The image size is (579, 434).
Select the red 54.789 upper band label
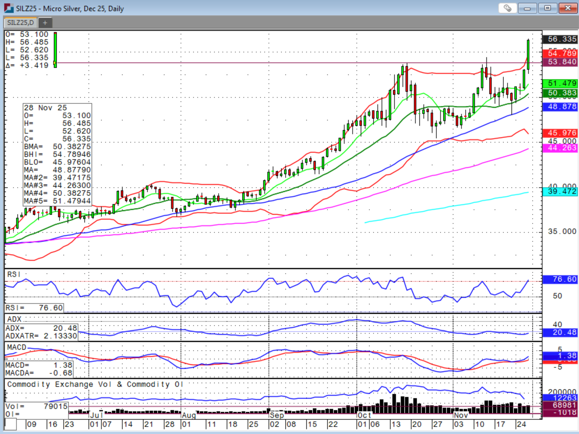560,53
